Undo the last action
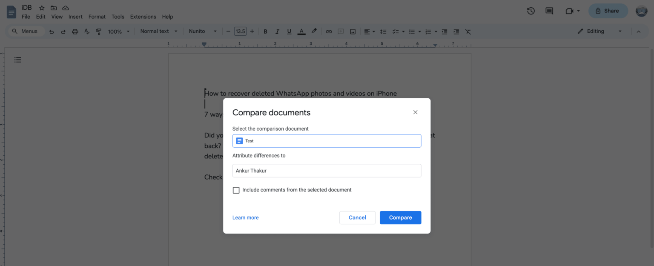This screenshot has height=266, width=654. click(52, 31)
